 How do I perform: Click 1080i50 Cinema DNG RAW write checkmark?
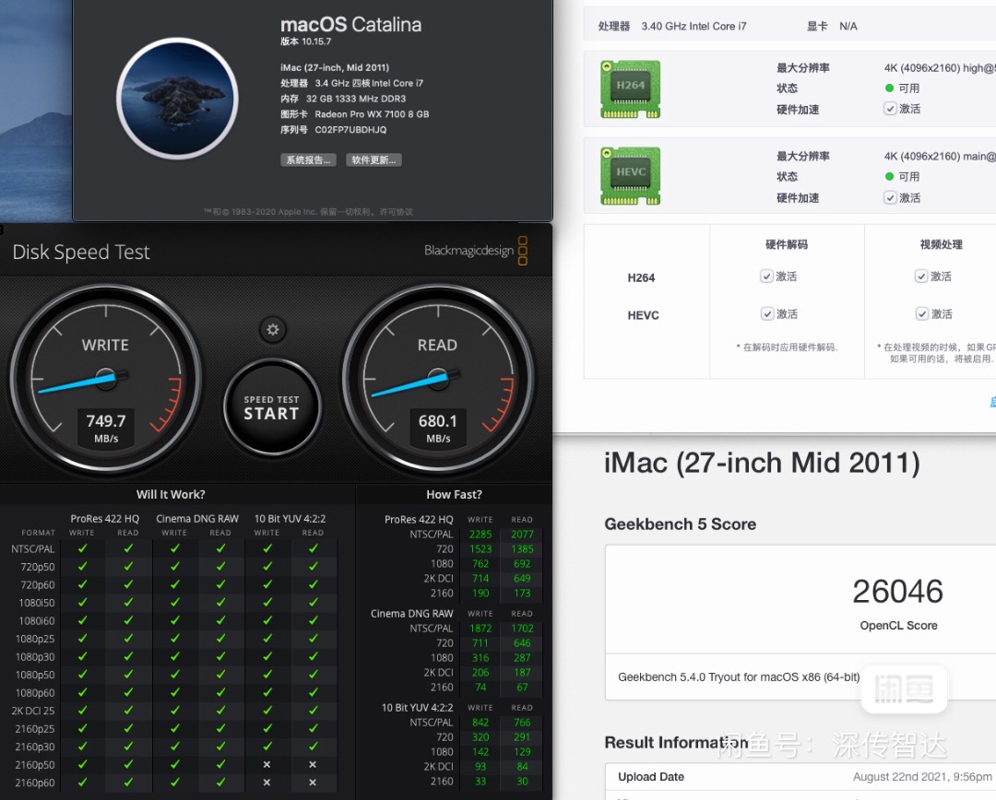point(174,603)
